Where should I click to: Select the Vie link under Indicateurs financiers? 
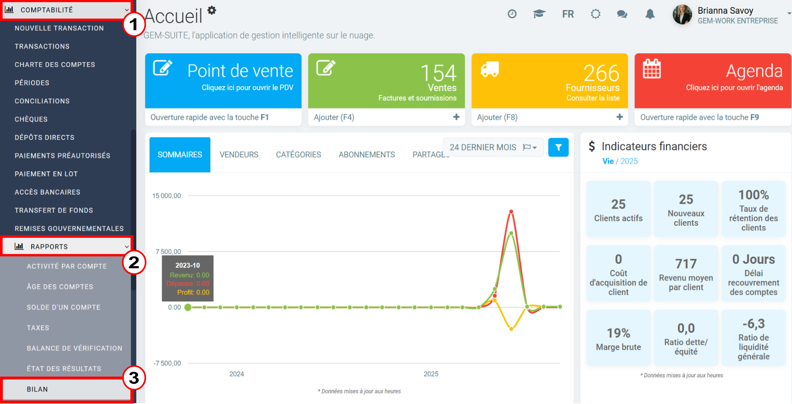coord(608,161)
